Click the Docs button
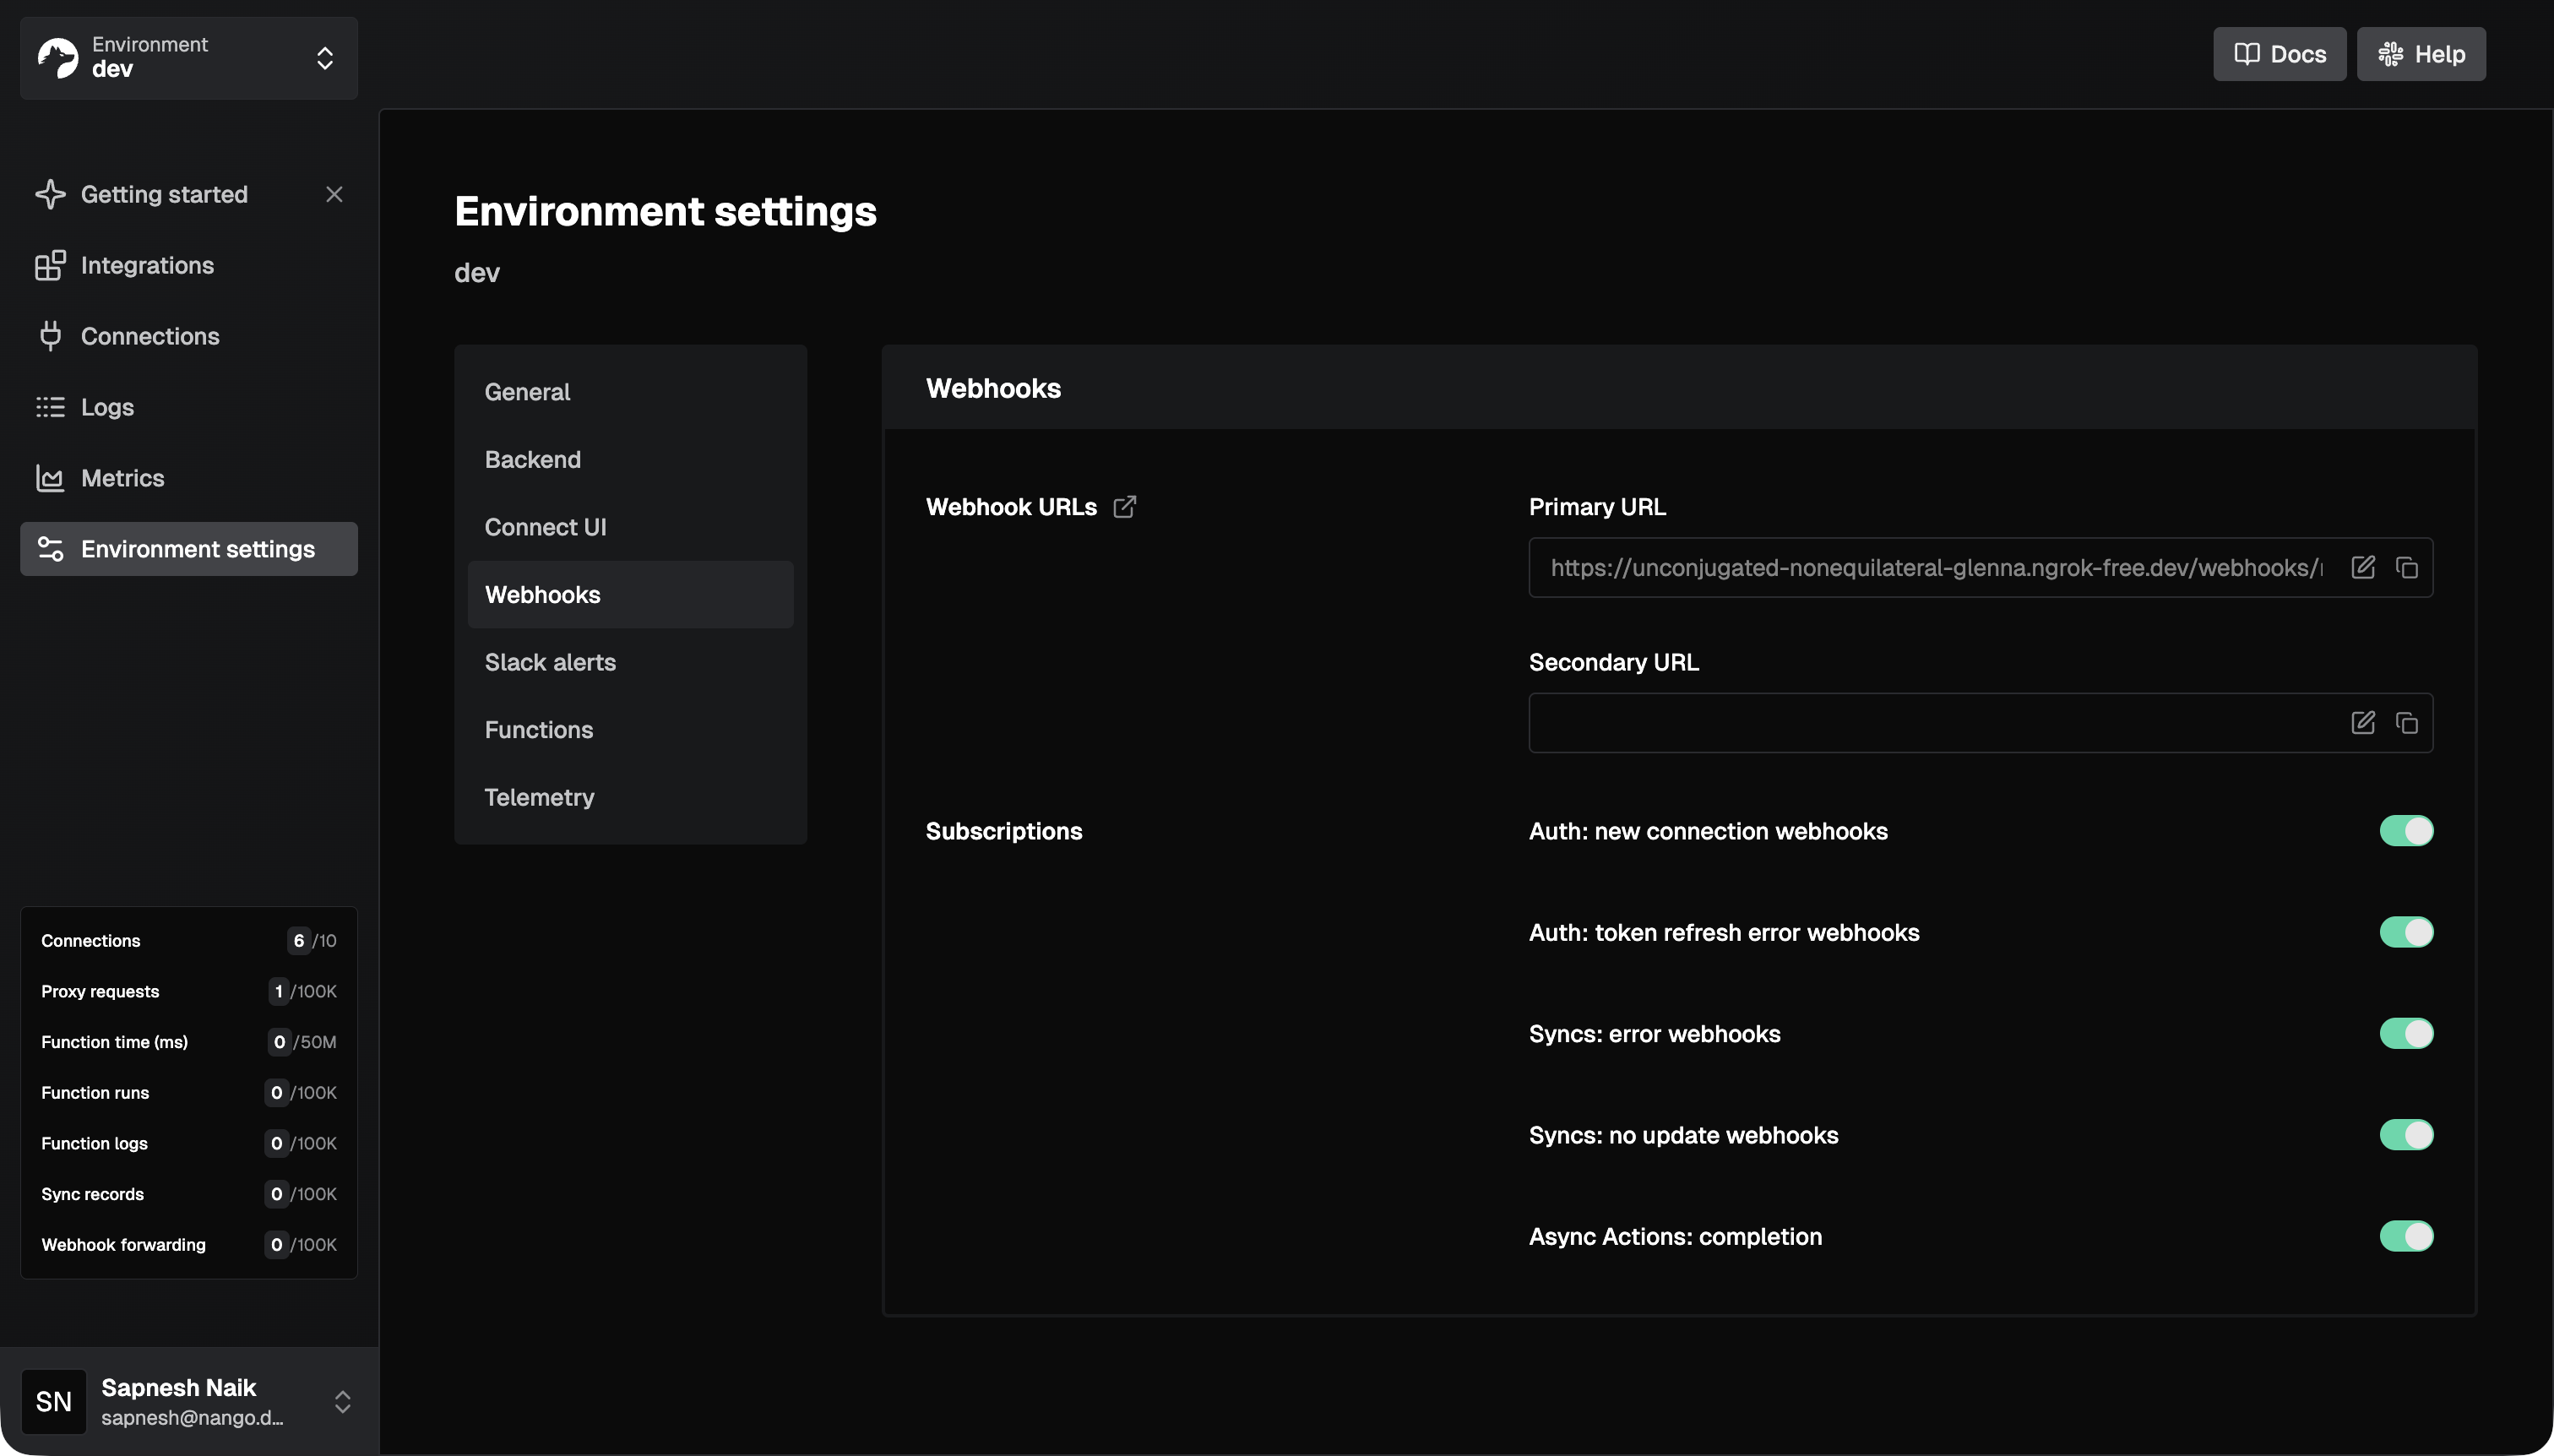The width and height of the screenshot is (2554, 1456). pyautogui.click(x=2279, y=54)
